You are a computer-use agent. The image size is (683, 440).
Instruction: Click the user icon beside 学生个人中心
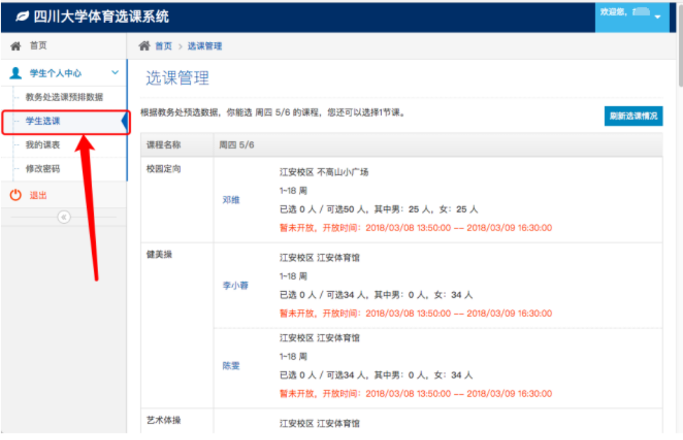(16, 73)
